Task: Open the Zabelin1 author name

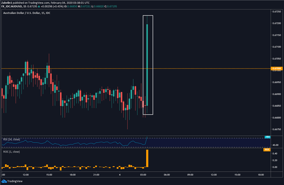Action: point(7,3)
